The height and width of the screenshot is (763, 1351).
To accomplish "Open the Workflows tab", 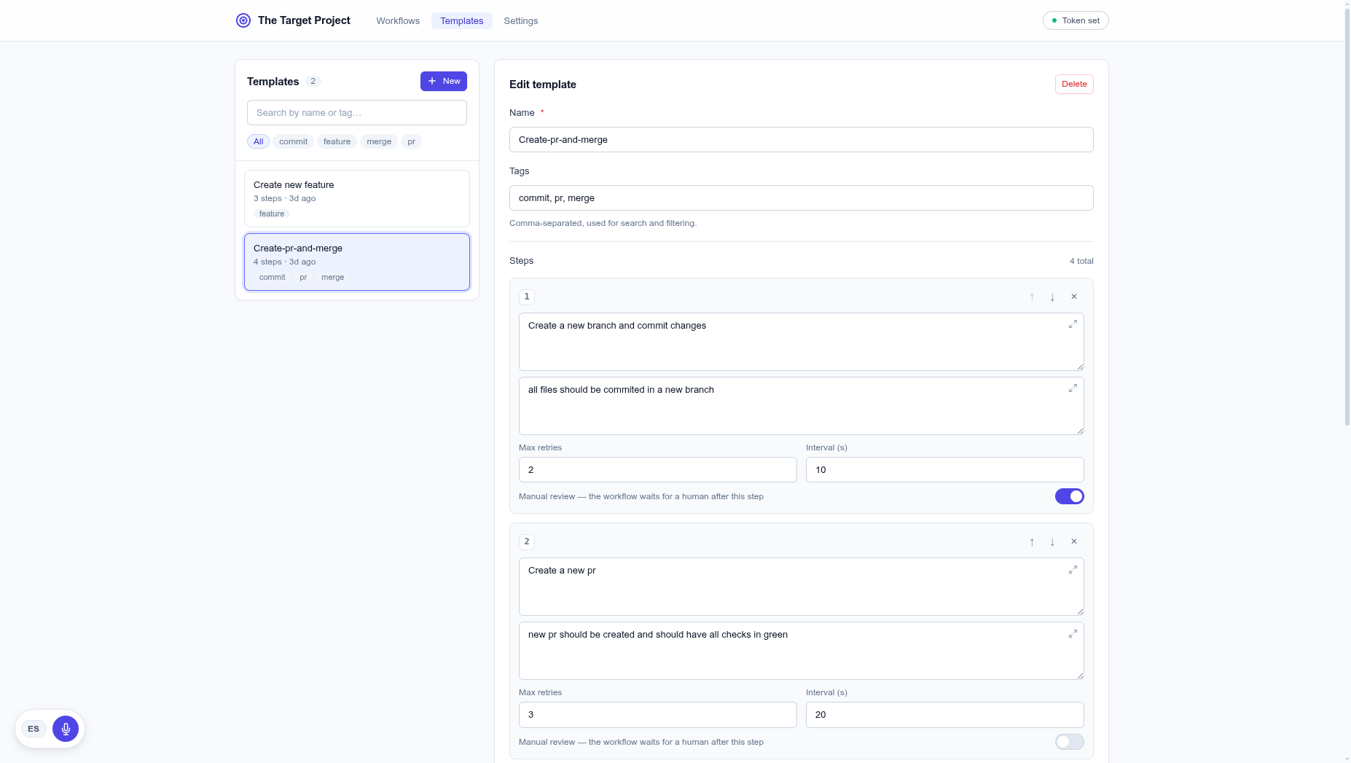I will [x=398, y=20].
